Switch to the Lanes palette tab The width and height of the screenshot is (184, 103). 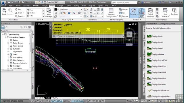[144, 44]
